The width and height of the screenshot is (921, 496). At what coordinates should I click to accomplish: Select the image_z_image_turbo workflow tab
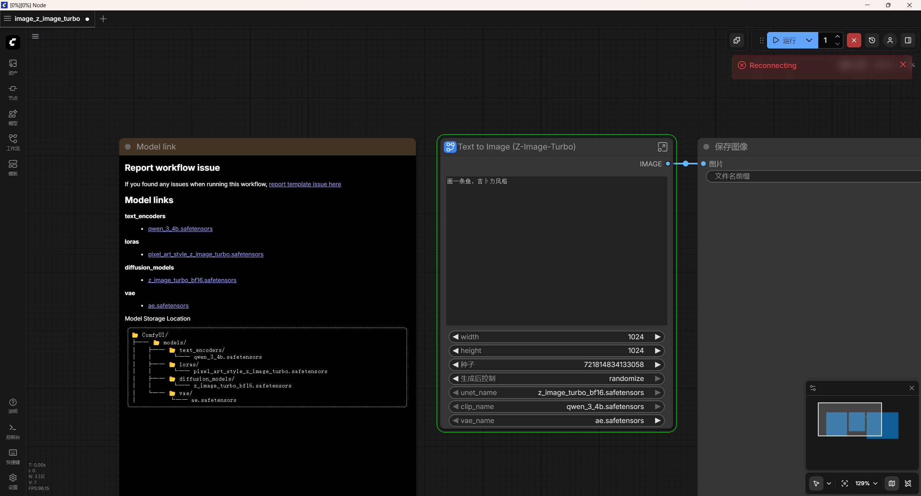coord(47,19)
